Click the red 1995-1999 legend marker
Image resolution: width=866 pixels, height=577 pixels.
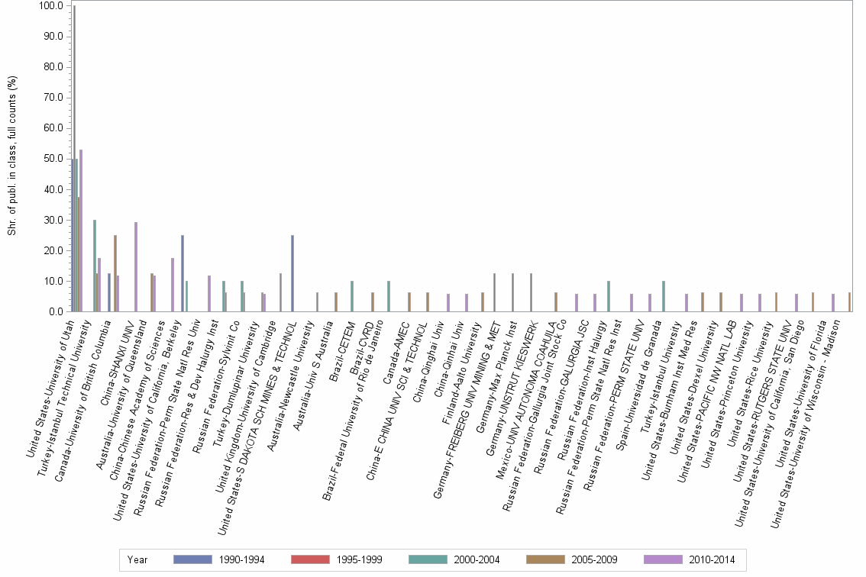coord(310,559)
